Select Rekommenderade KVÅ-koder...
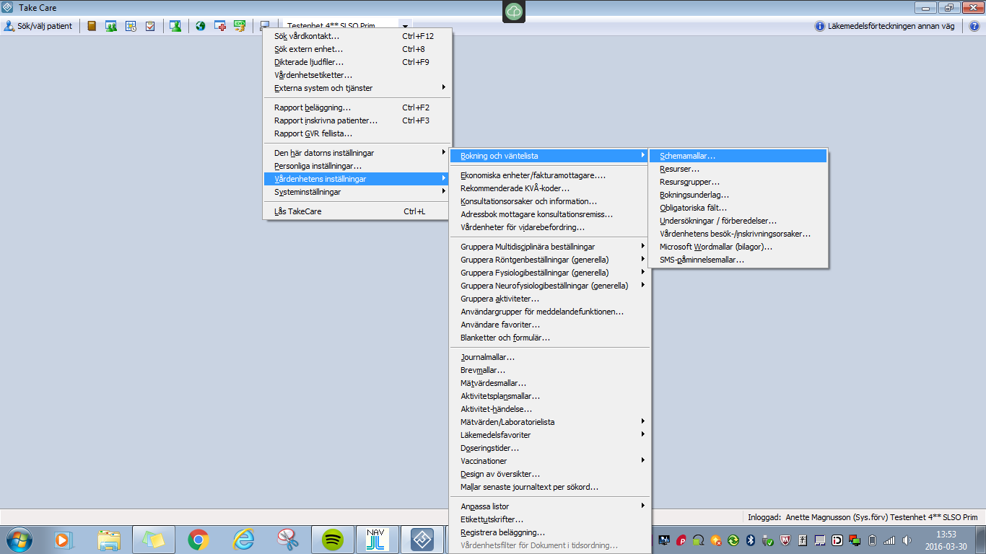The image size is (986, 554). coord(549,188)
